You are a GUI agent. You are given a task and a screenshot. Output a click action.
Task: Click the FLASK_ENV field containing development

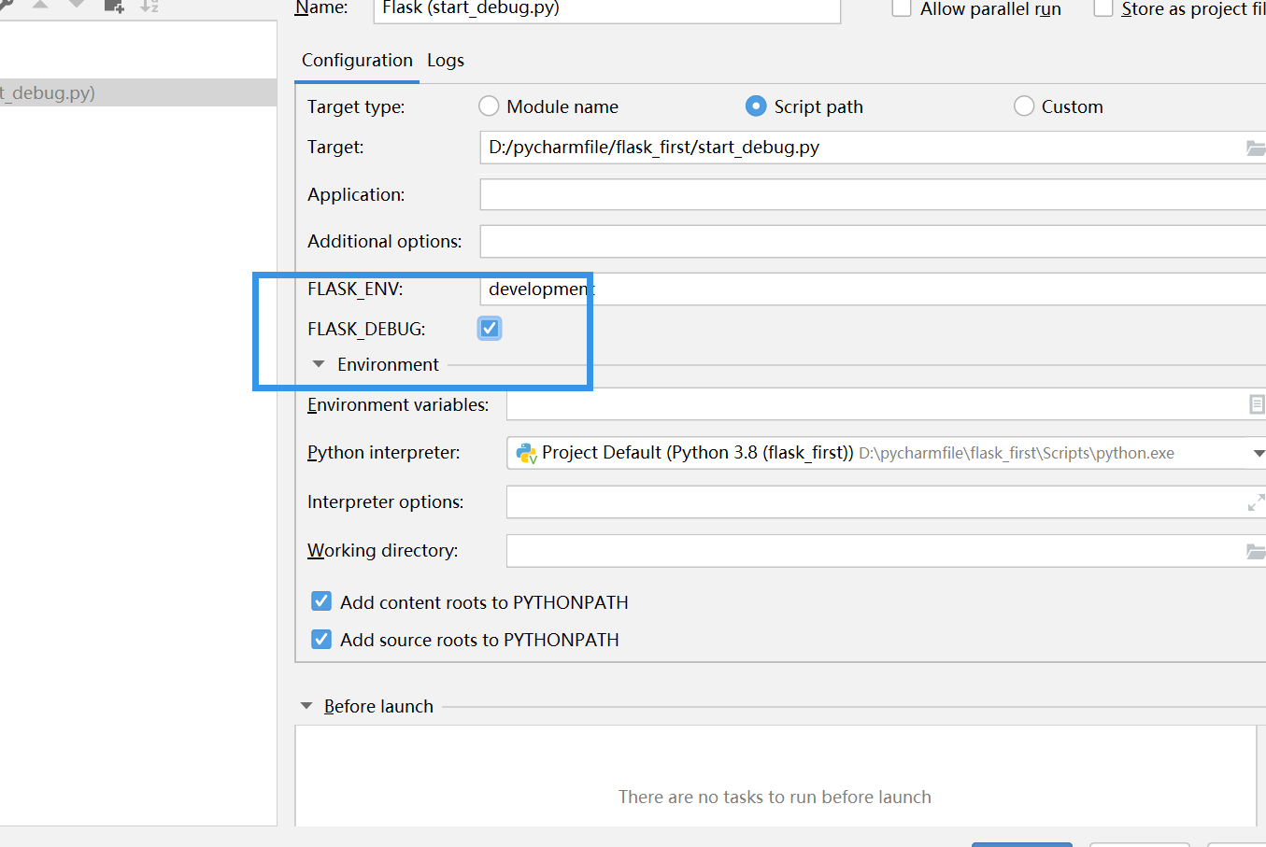(873, 289)
